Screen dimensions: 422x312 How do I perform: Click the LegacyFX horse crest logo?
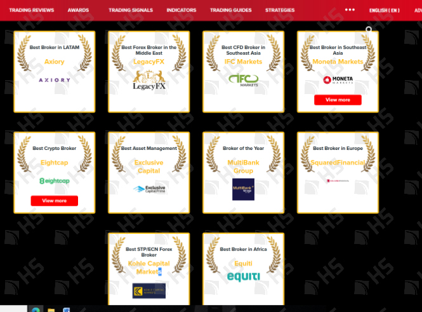149,80
